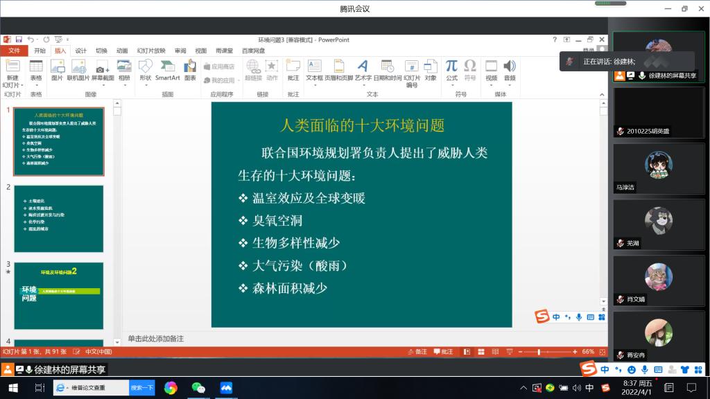Open the 幻灯片放映 slide show tab
The width and height of the screenshot is (710, 399).
coord(151,51)
